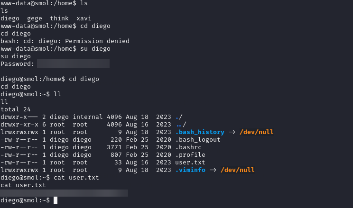Click the terminal cursor block at the last prompt
The image size is (353, 208).
pyautogui.click(x=56, y=200)
